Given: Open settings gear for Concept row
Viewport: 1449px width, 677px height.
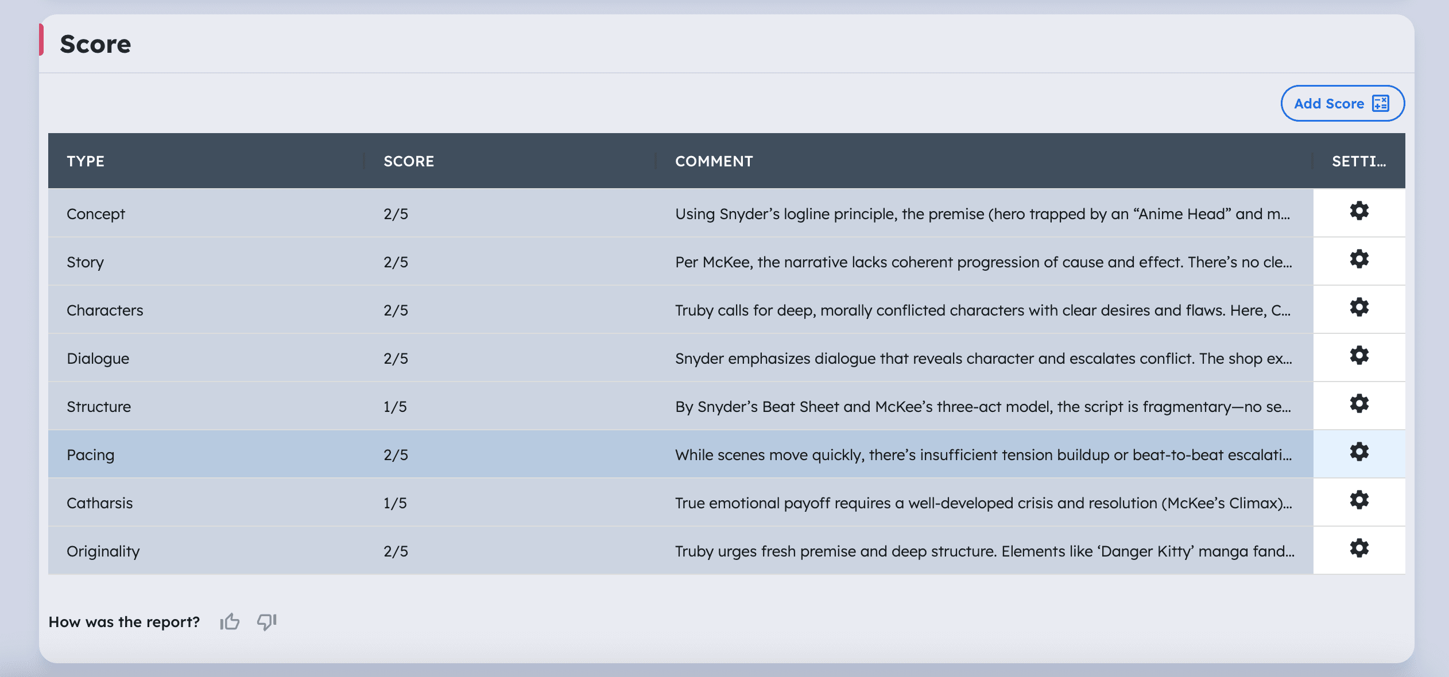Looking at the screenshot, I should pyautogui.click(x=1359, y=211).
